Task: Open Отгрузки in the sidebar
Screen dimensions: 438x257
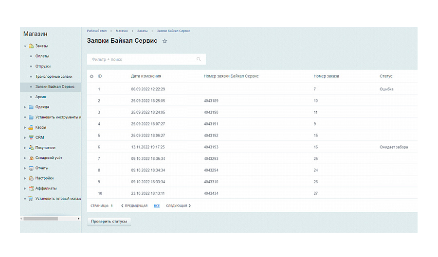Action: coord(43,67)
